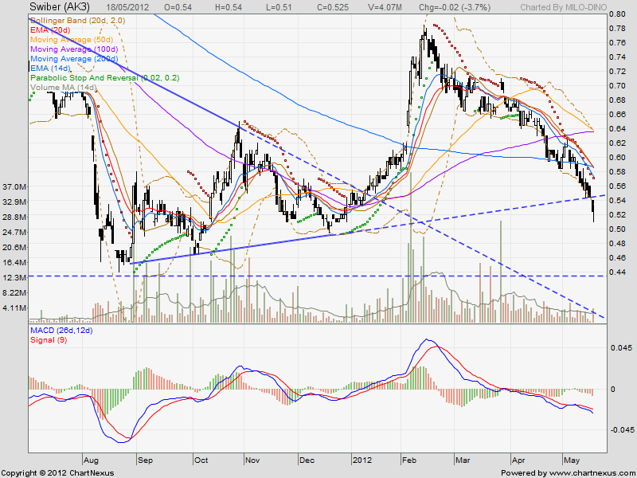Click the Apr month axis label
637x478 pixels.
(x=519, y=460)
